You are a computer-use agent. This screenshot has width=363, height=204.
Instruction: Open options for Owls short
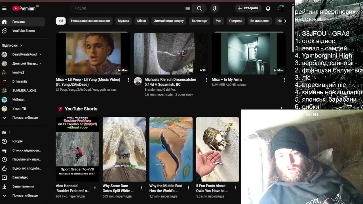[x=235, y=187]
